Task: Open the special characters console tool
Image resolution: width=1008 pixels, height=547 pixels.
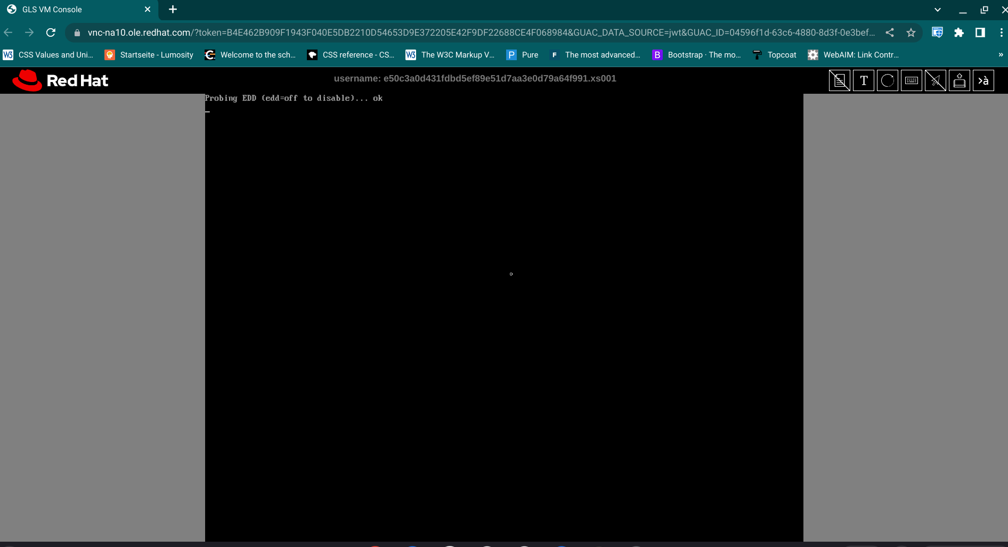Action: 983,80
